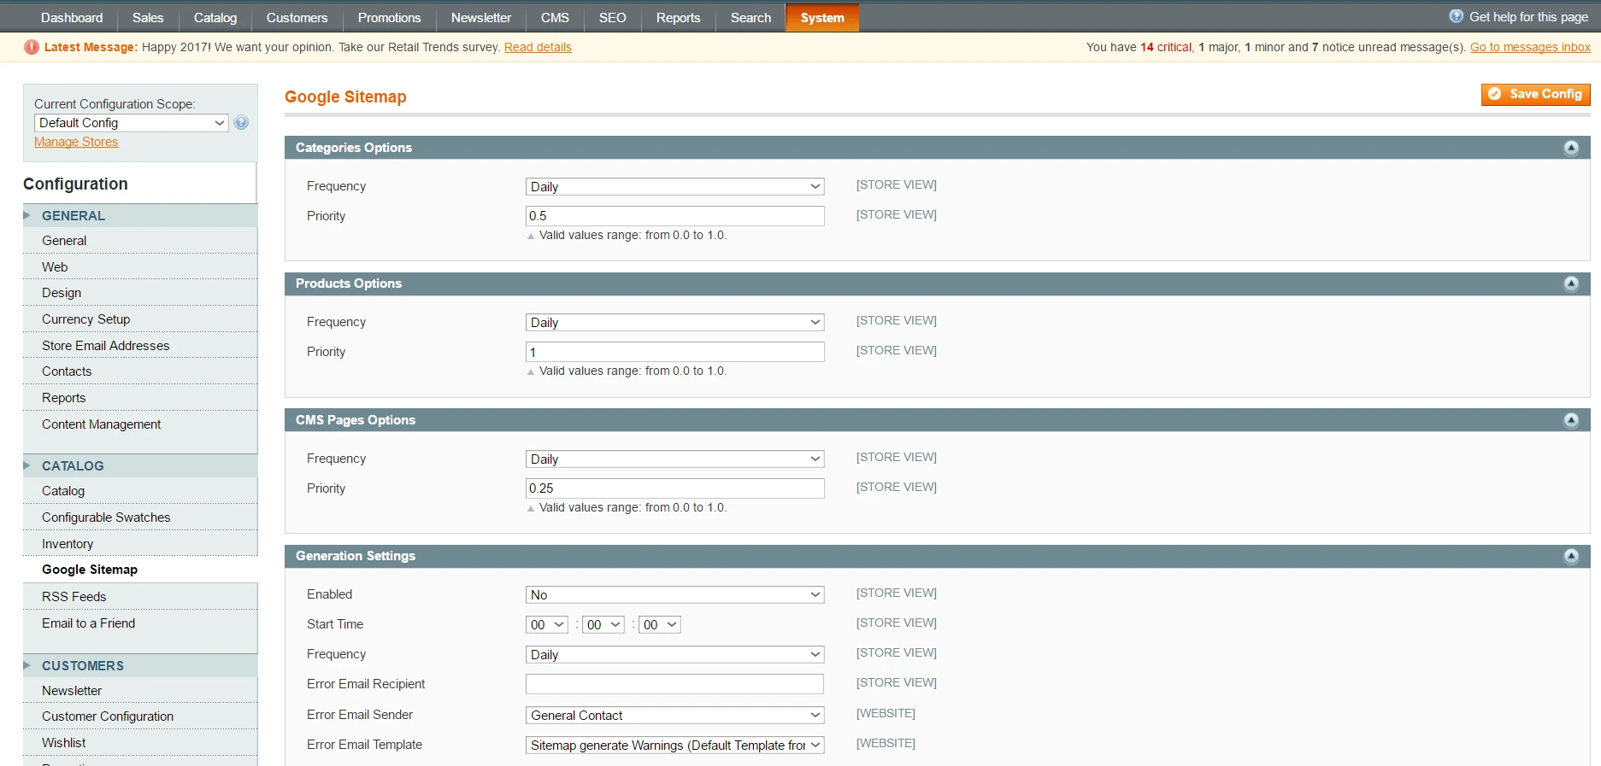1601x766 pixels.
Task: Open the Current Configuration Scope dropdown
Action: point(132,123)
